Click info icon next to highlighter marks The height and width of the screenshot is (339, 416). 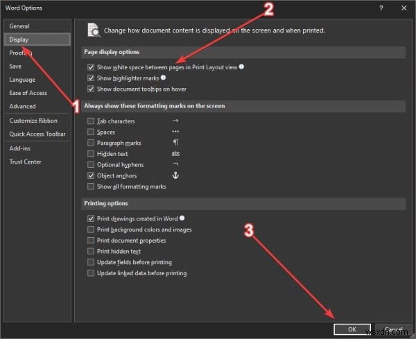click(163, 78)
